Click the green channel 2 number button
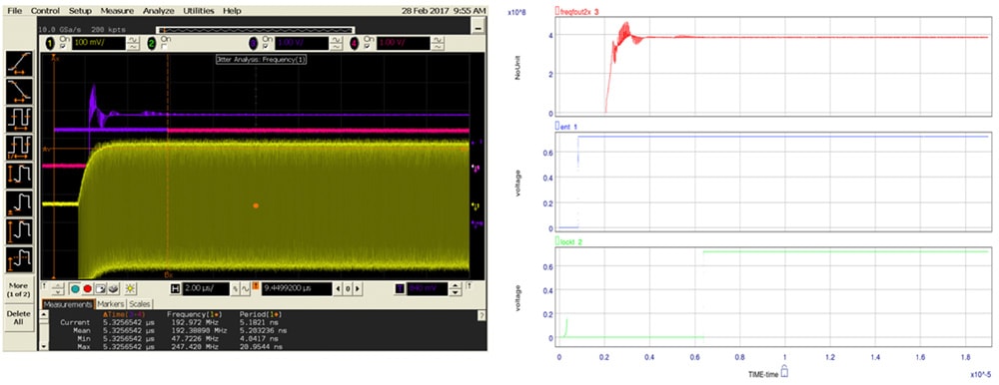The width and height of the screenshot is (999, 385). click(152, 43)
